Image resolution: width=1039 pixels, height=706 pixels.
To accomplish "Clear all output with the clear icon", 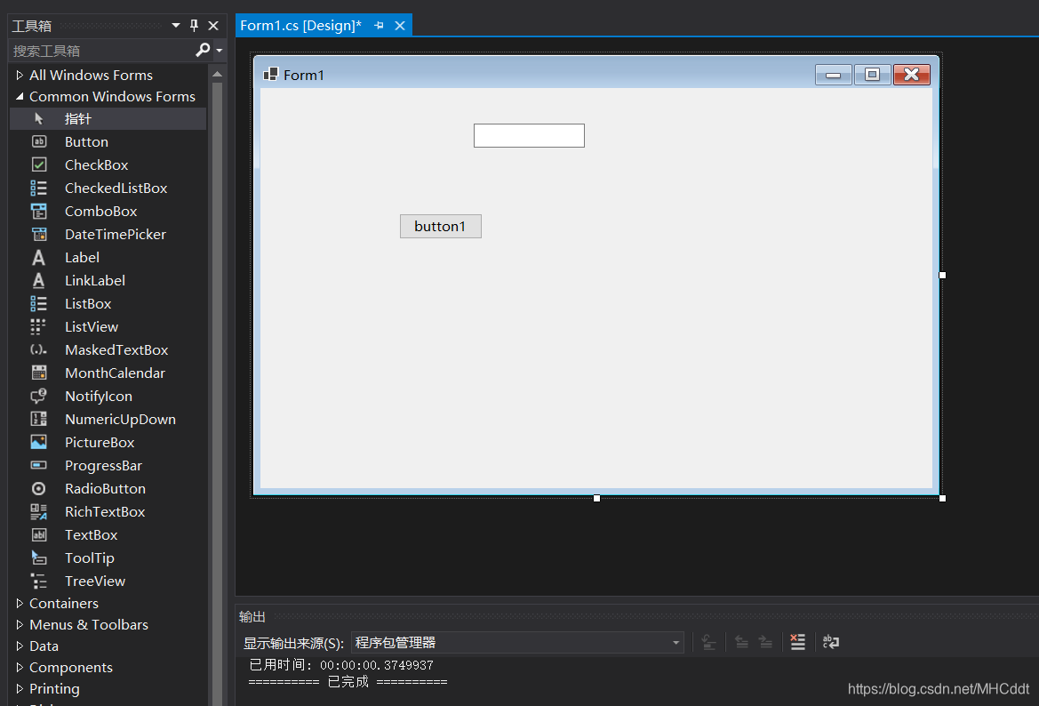I will click(x=798, y=642).
